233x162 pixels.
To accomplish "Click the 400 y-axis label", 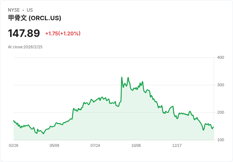I will click(221, 57).
